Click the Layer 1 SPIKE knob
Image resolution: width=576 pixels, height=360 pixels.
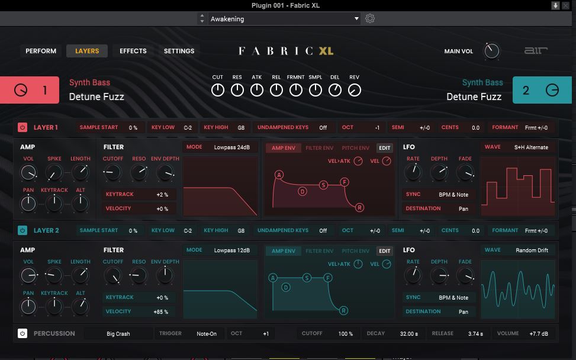54,172
